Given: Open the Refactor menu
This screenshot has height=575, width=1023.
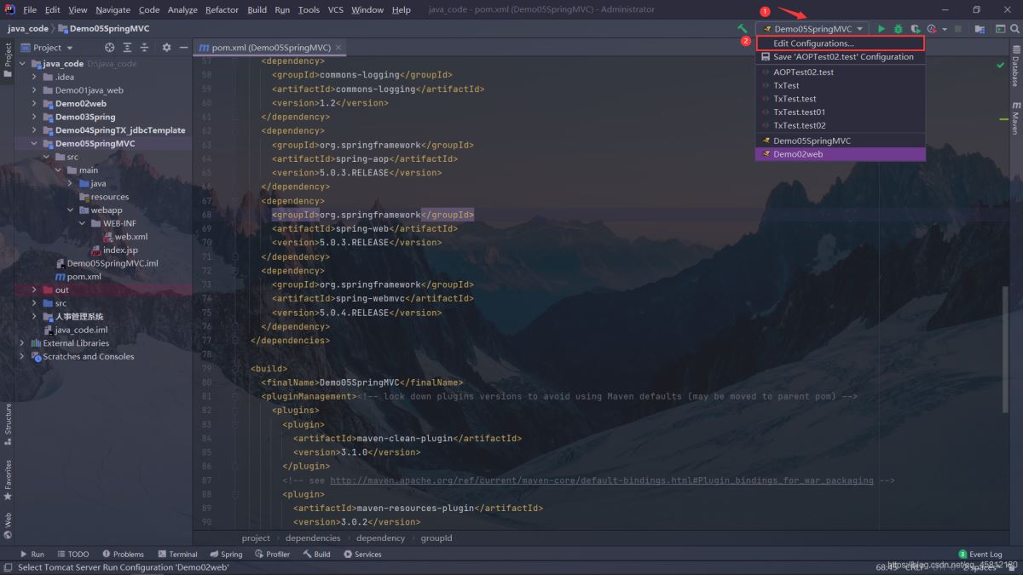Looking at the screenshot, I should tap(222, 9).
